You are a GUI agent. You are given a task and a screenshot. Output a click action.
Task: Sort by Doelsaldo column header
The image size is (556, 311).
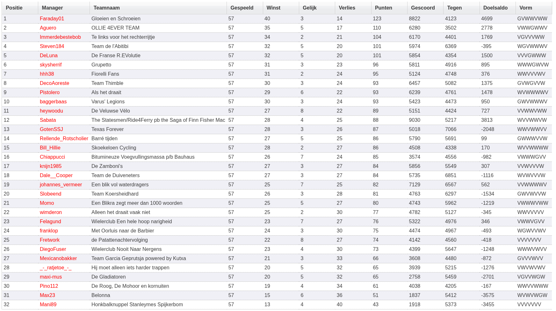tap(495, 8)
